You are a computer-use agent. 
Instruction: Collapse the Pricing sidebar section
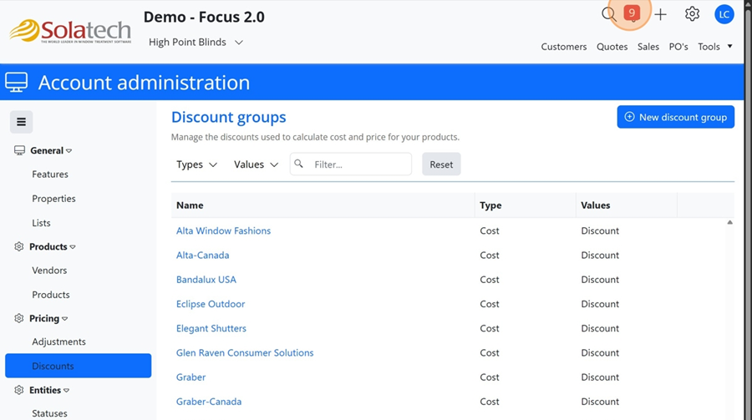tap(48, 319)
